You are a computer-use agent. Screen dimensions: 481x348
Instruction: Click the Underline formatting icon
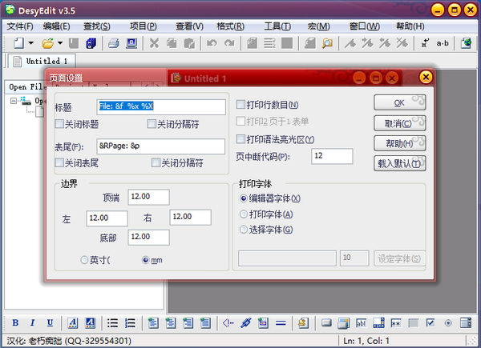click(x=50, y=323)
